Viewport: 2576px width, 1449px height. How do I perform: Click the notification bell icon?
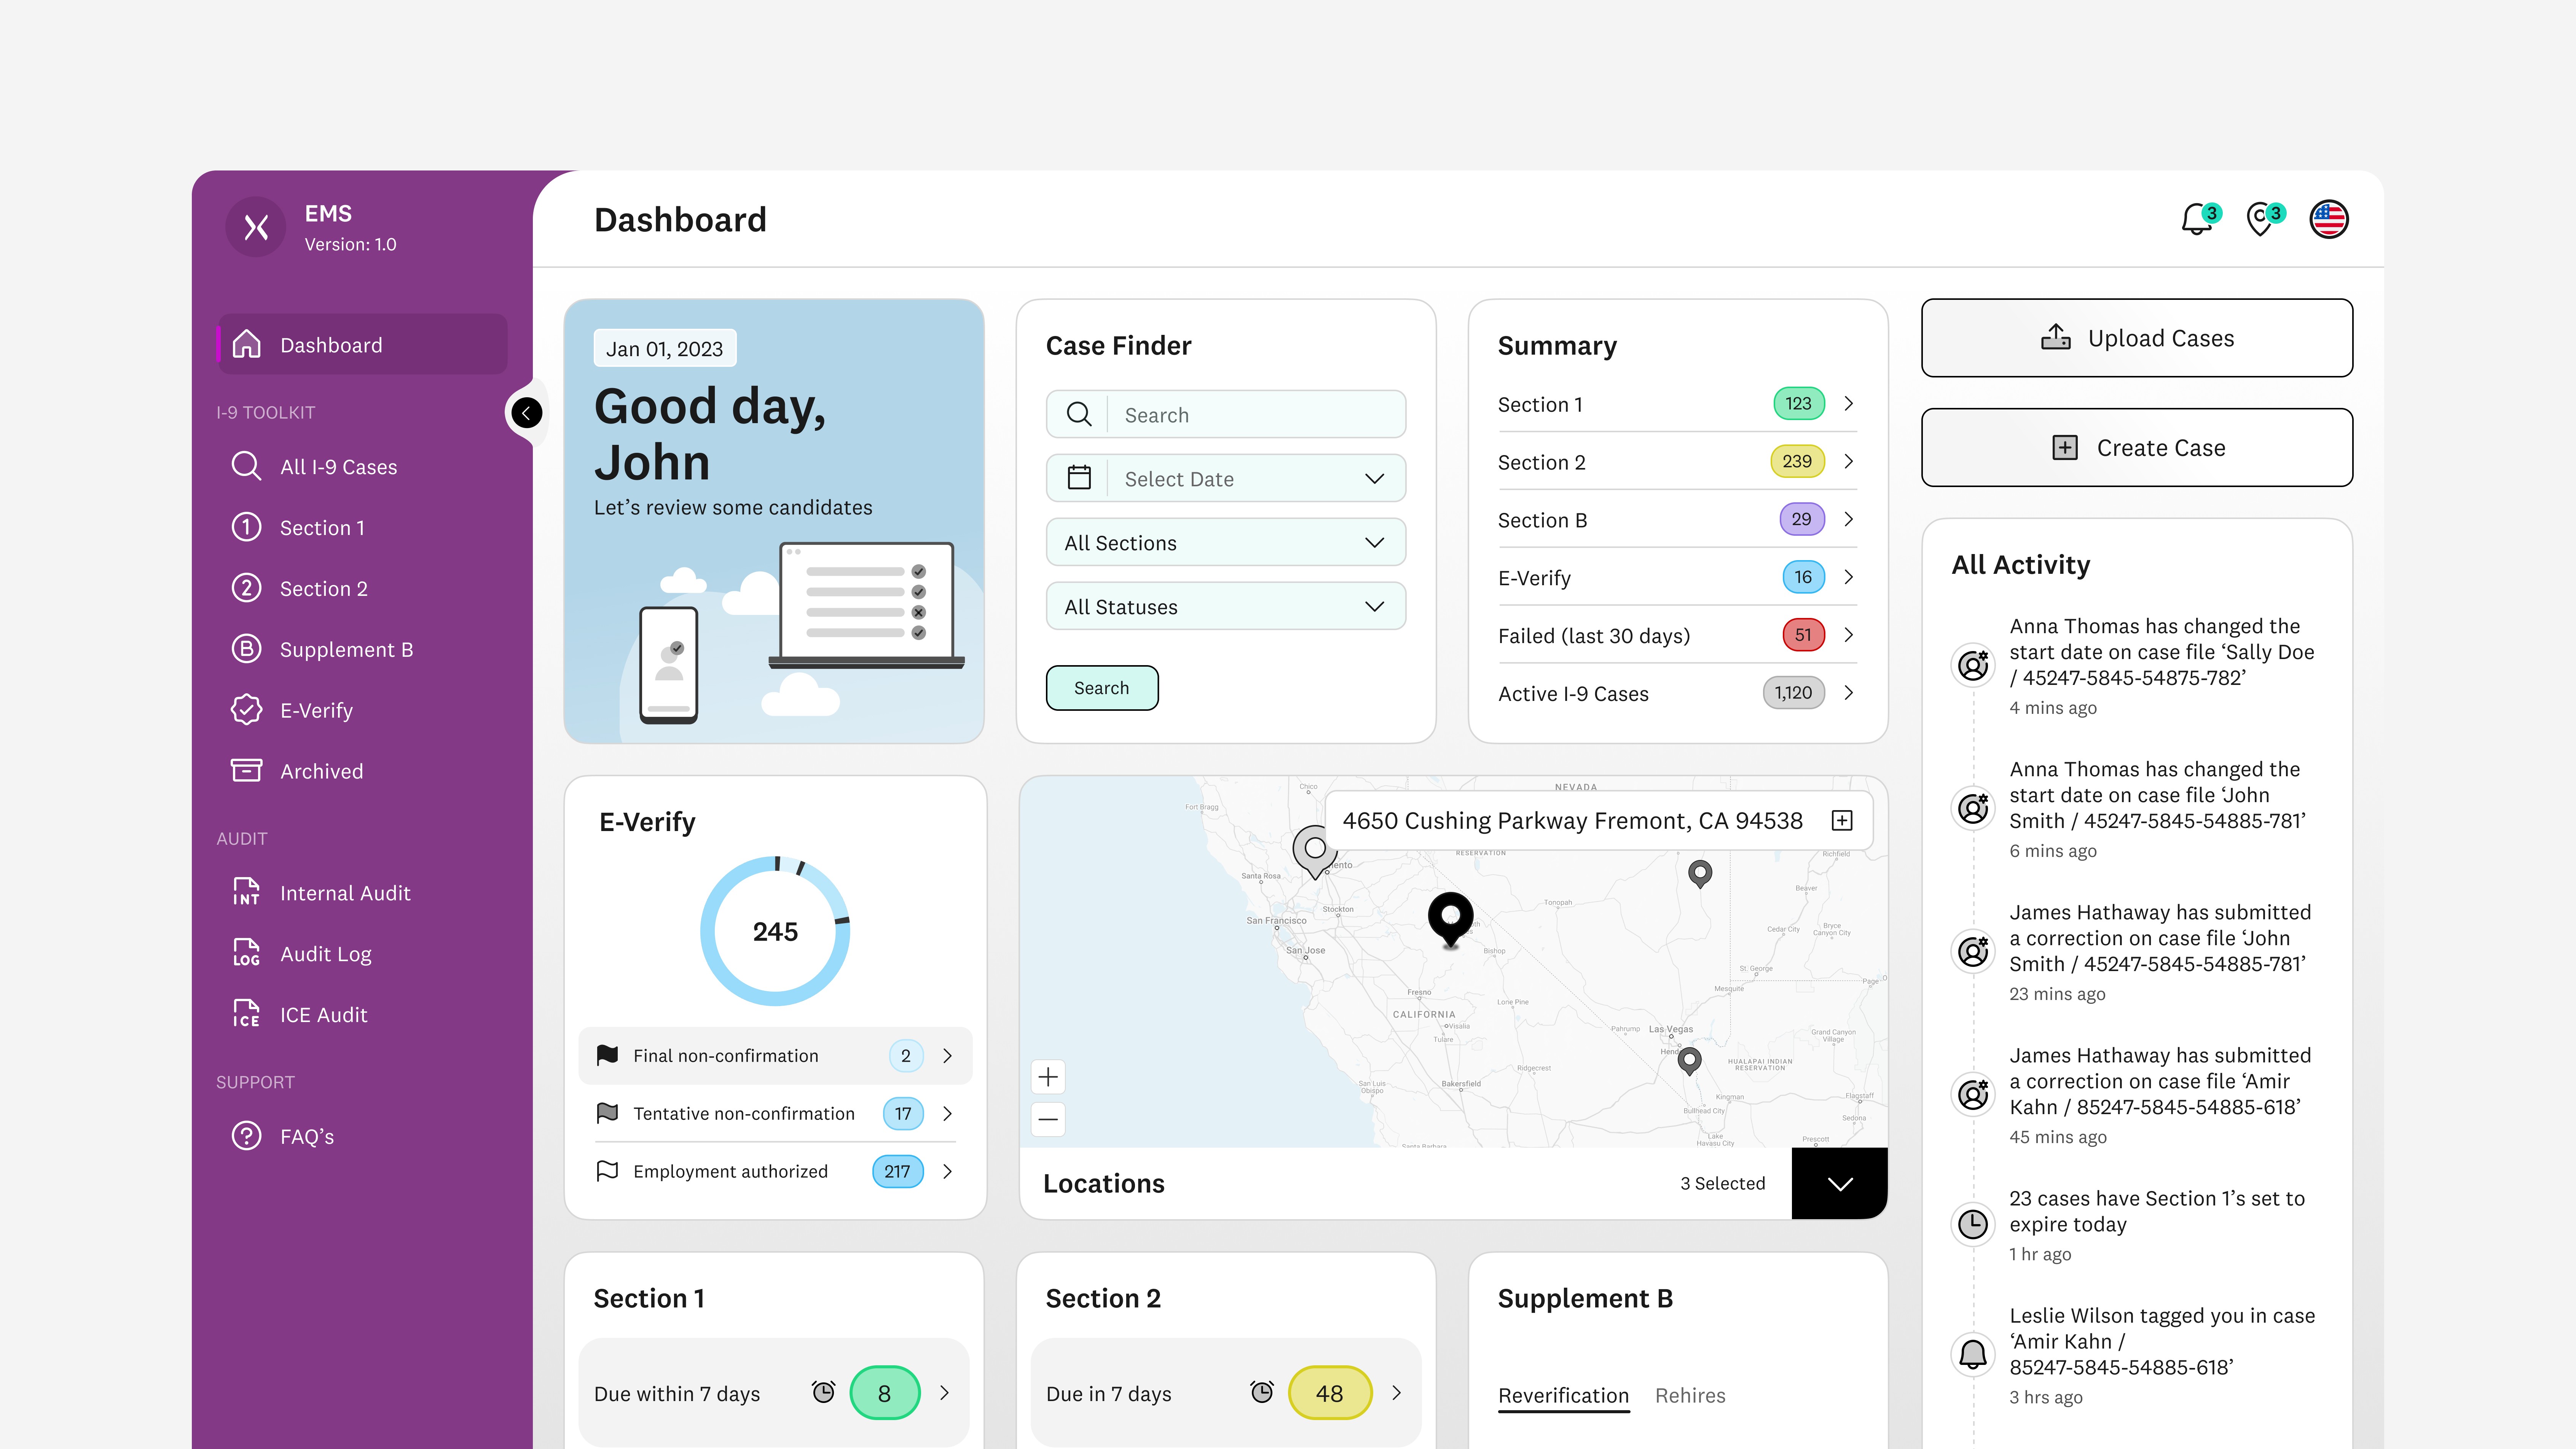pos(2196,219)
